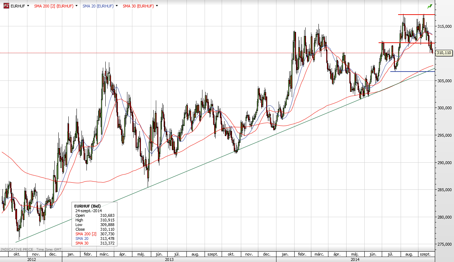The height and width of the screenshot is (262, 454).
Task: Open the EURHUF dropdown arrow
Action: pyautogui.click(x=27, y=6)
